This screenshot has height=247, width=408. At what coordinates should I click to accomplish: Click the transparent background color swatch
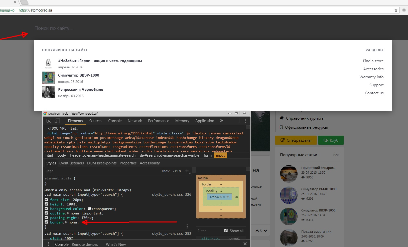point(89,209)
